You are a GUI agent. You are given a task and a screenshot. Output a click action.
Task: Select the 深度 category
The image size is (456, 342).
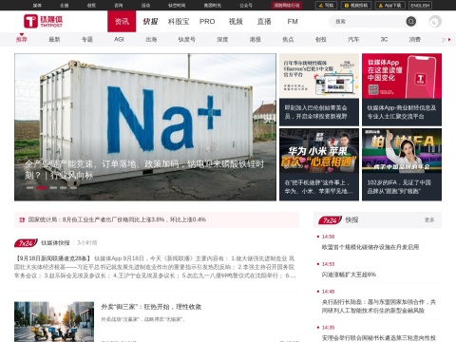(222, 39)
